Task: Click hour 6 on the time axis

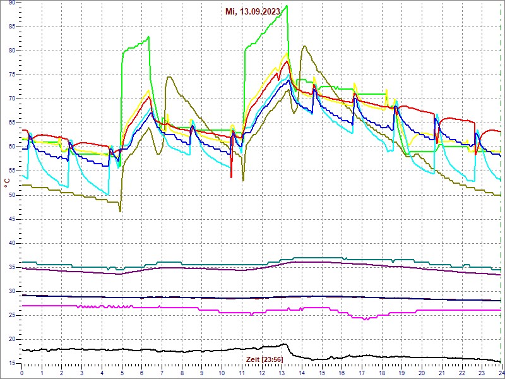Action: [x=141, y=373]
